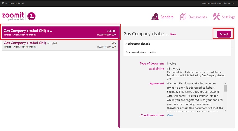Click the Agreement warning text

point(195,97)
